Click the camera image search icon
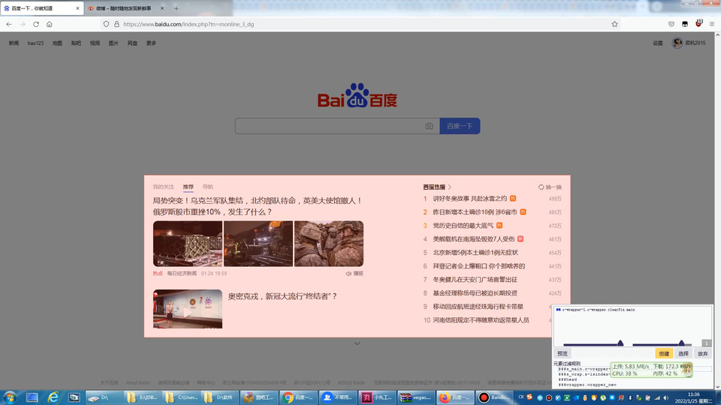This screenshot has height=405, width=721. tap(429, 126)
